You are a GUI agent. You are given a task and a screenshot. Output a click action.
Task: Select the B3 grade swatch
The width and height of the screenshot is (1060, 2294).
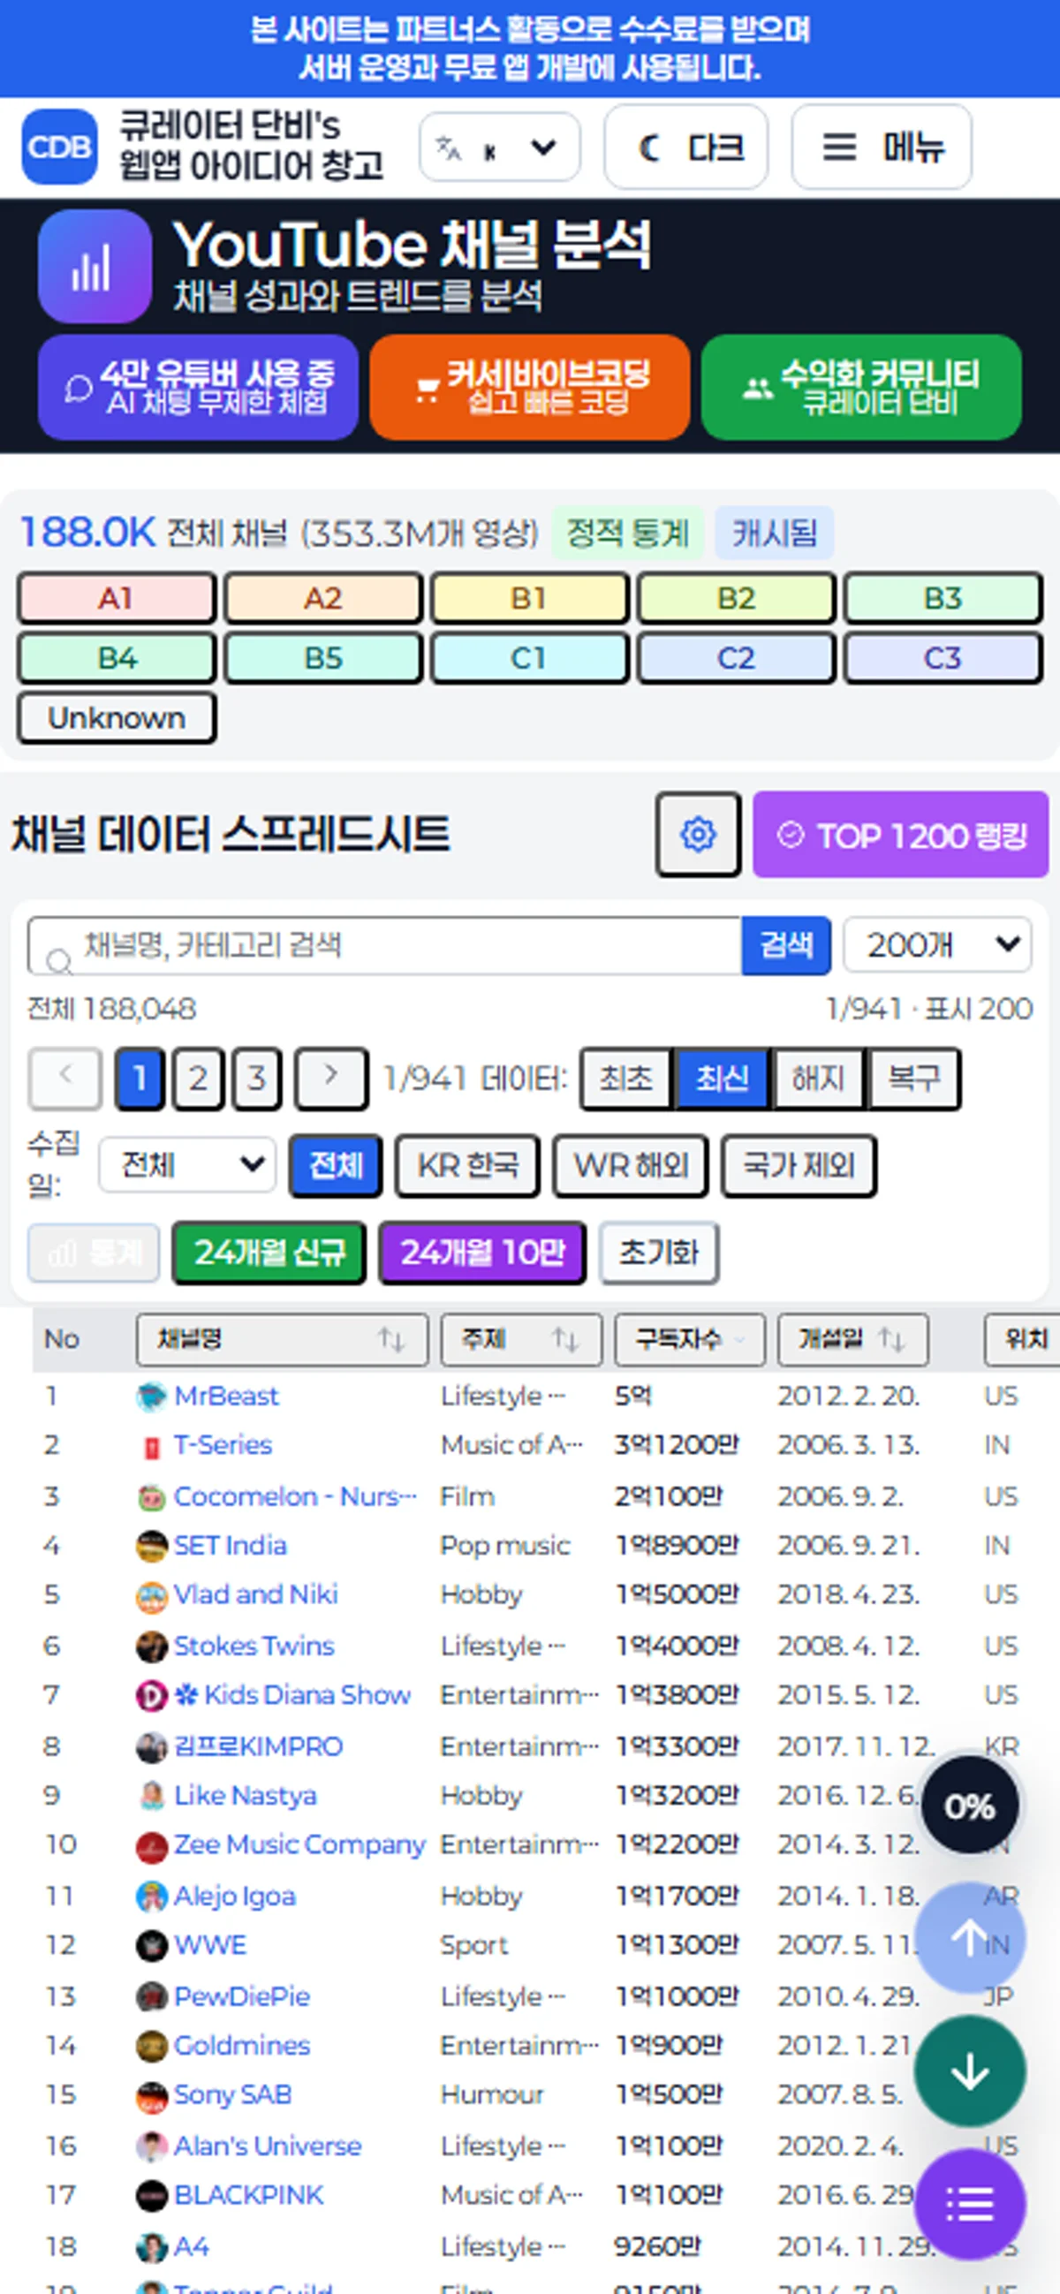click(x=943, y=597)
